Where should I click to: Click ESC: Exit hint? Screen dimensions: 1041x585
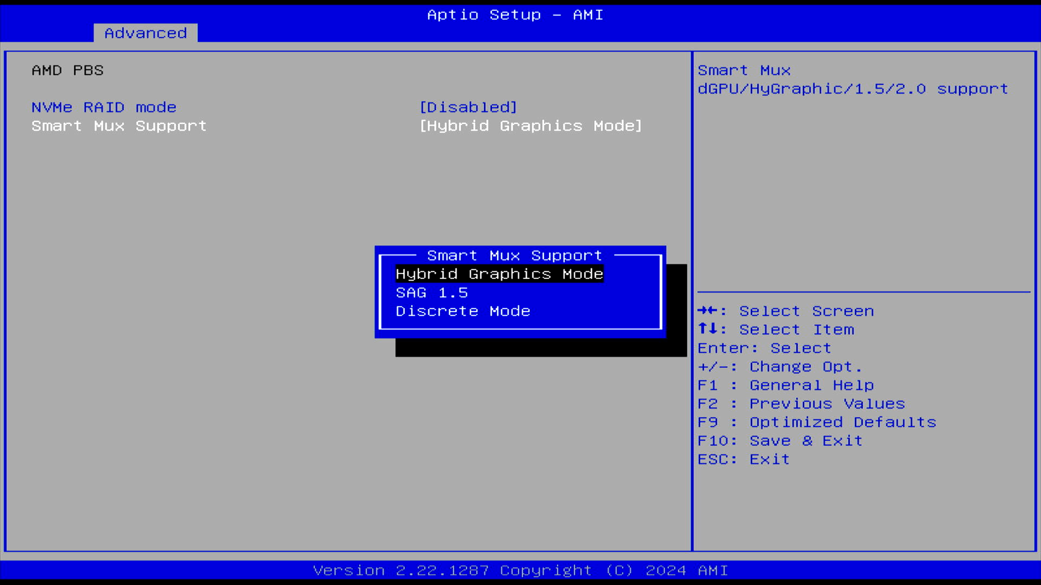coord(743,459)
